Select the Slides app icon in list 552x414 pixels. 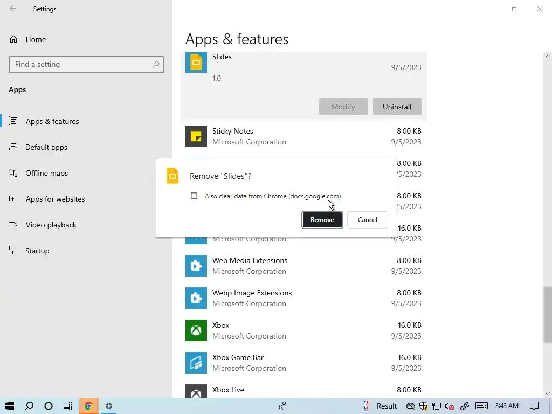point(196,63)
